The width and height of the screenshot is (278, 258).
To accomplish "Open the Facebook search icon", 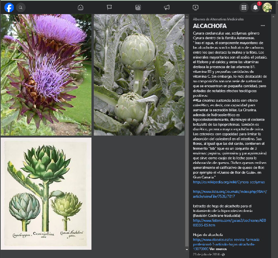I will [x=21, y=7].
